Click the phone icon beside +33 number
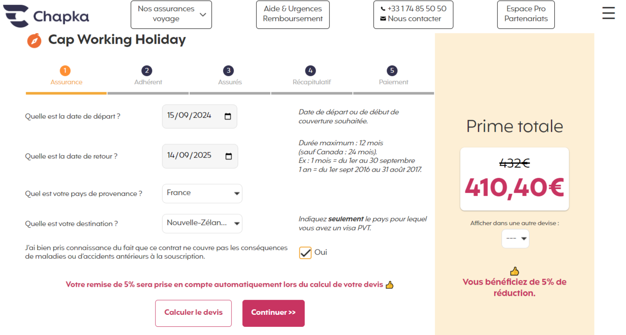 click(383, 9)
